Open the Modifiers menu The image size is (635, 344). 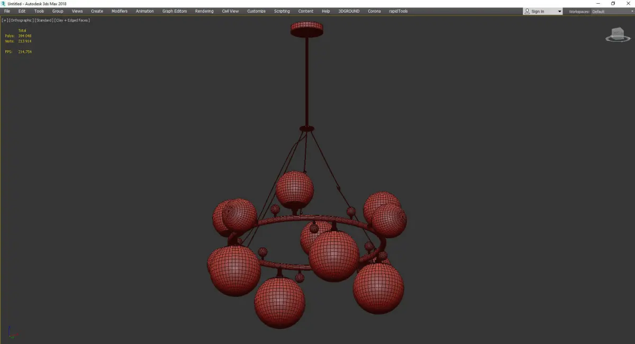pyautogui.click(x=120, y=11)
